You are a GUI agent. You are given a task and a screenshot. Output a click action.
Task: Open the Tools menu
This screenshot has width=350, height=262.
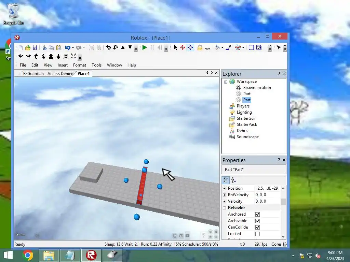tap(96, 65)
